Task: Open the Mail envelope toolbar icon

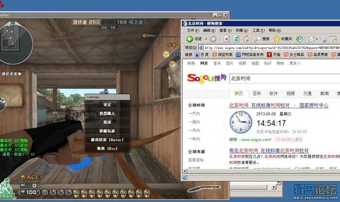Action: (311, 39)
